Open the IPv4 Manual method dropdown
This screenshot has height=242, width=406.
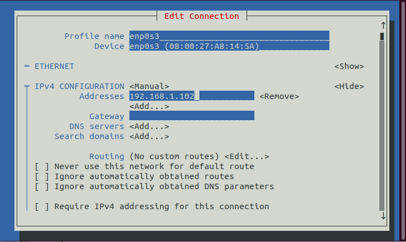[x=149, y=86]
